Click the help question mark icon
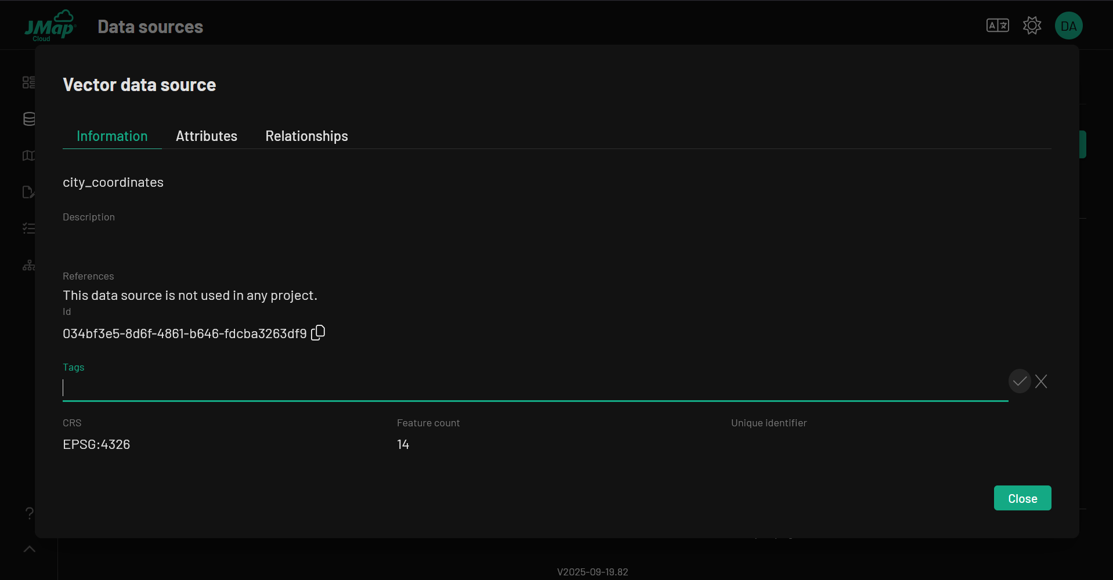The height and width of the screenshot is (580, 1113). [30, 513]
